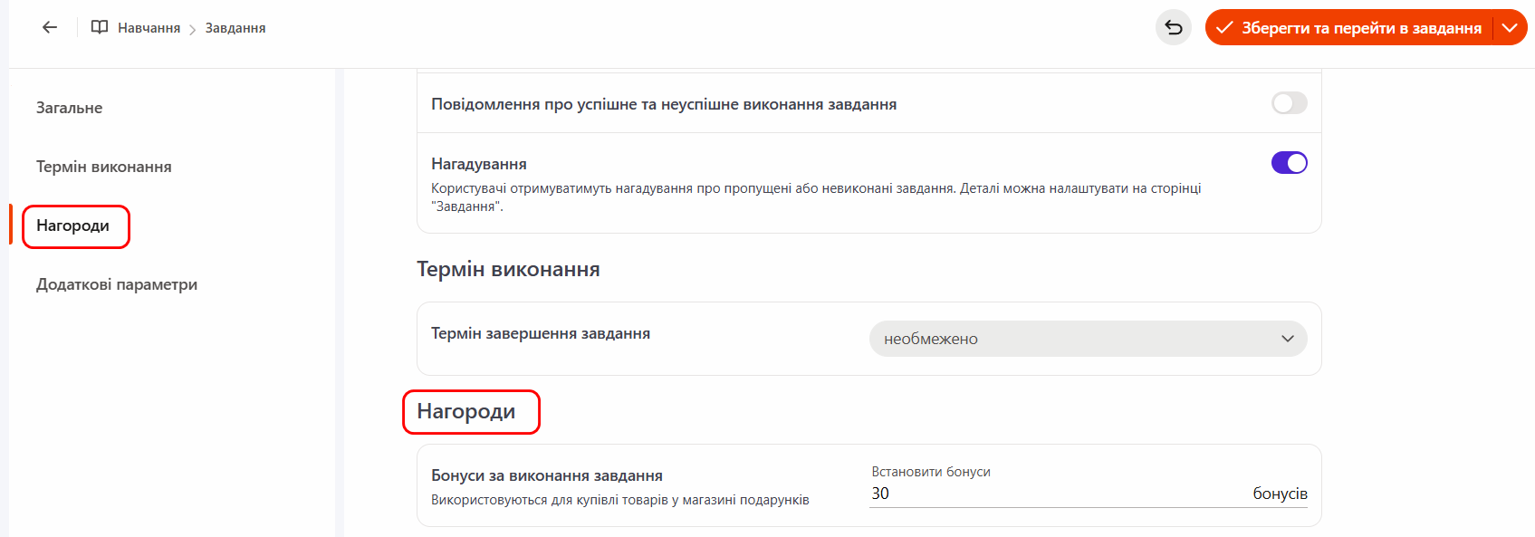Expand the save button arrow menu
The height and width of the screenshot is (537, 1535).
(1510, 27)
